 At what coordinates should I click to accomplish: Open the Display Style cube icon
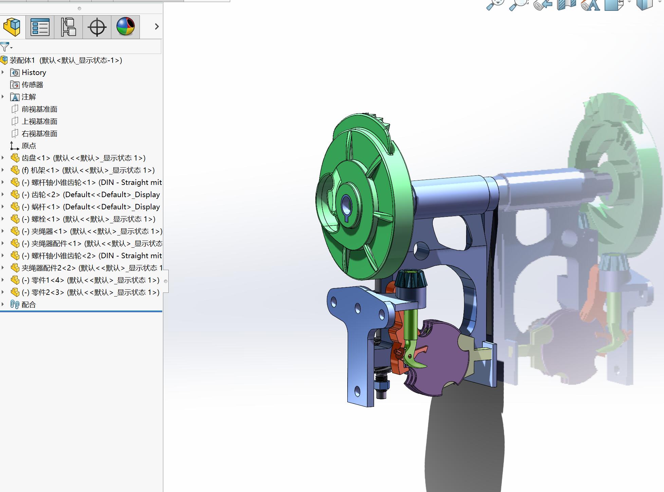(644, 4)
